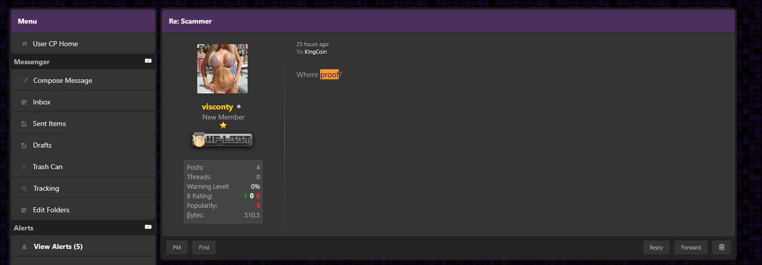Click the home icon beside User CP Home
Screen dimensions: 762x265
pos(24,44)
